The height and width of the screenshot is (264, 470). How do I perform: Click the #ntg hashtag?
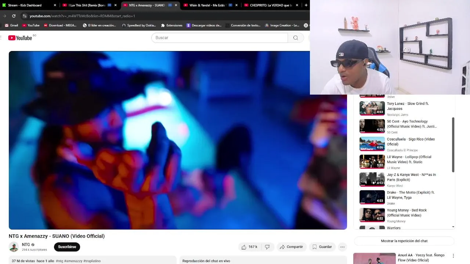coord(59,261)
